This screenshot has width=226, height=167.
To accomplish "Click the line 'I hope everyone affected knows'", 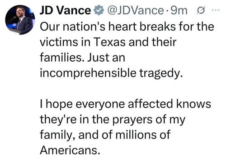I will tap(125, 104).
